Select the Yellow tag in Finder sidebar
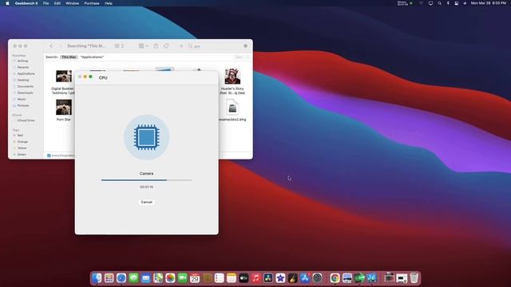 point(22,148)
